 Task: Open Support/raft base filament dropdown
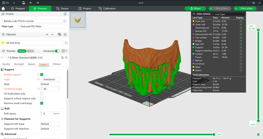pyautogui.click(x=50, y=124)
